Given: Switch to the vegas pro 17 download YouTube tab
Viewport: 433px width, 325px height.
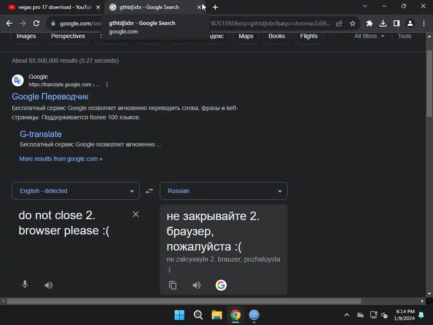Looking at the screenshot, I should pyautogui.click(x=52, y=7).
